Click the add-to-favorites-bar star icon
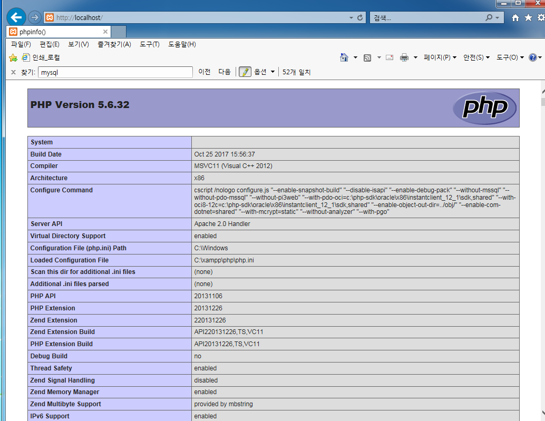This screenshot has height=421, width=545. tap(13, 57)
